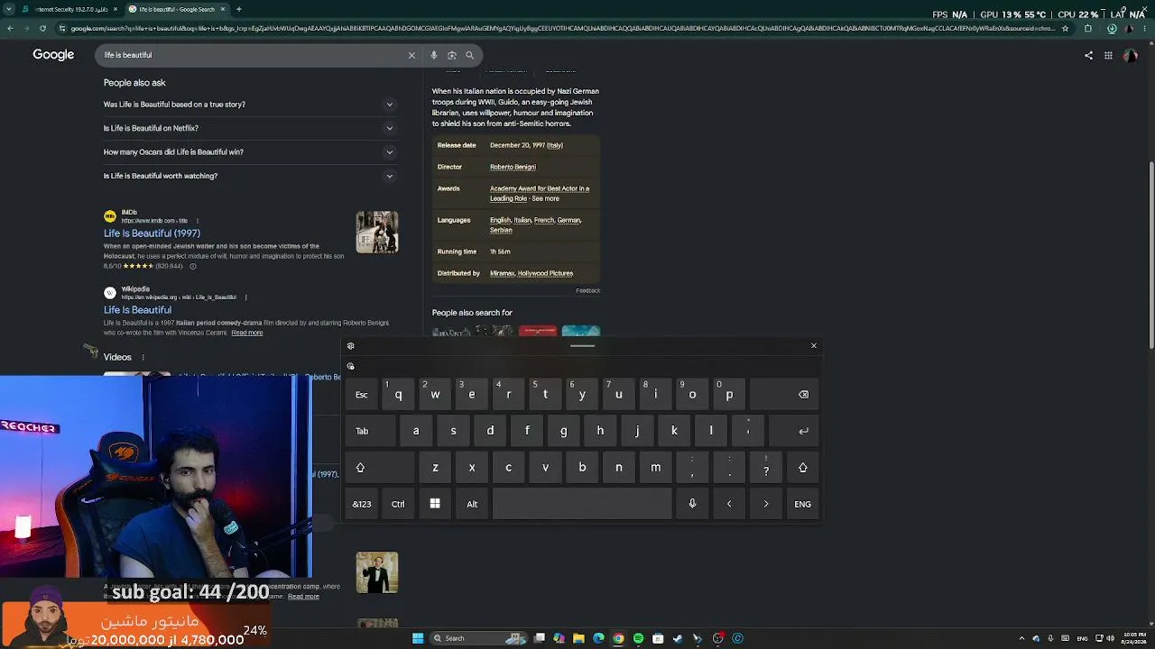Close the touch keyboard panel
This screenshot has width=1155, height=649.
(x=814, y=346)
